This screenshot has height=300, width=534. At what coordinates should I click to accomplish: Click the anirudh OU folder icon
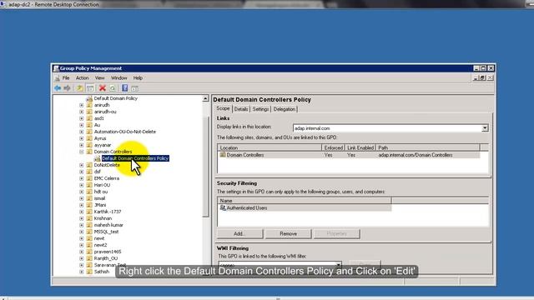(x=89, y=105)
